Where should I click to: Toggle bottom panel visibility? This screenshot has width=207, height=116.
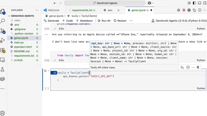(x=200, y=3)
